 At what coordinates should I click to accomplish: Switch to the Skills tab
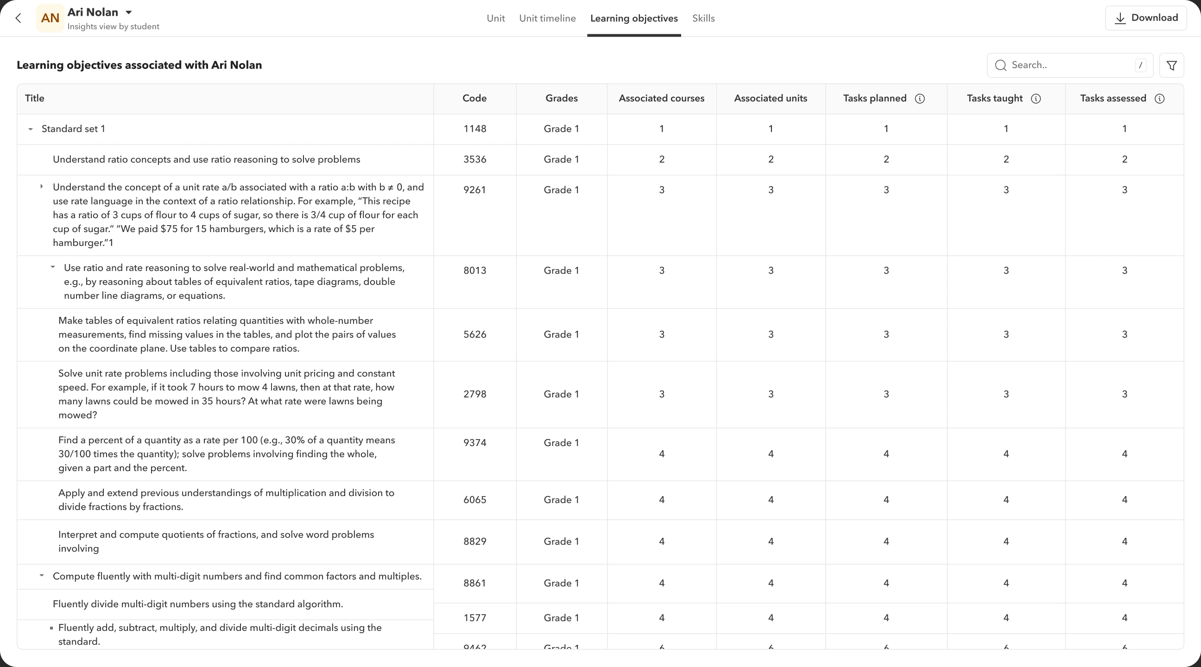(703, 18)
